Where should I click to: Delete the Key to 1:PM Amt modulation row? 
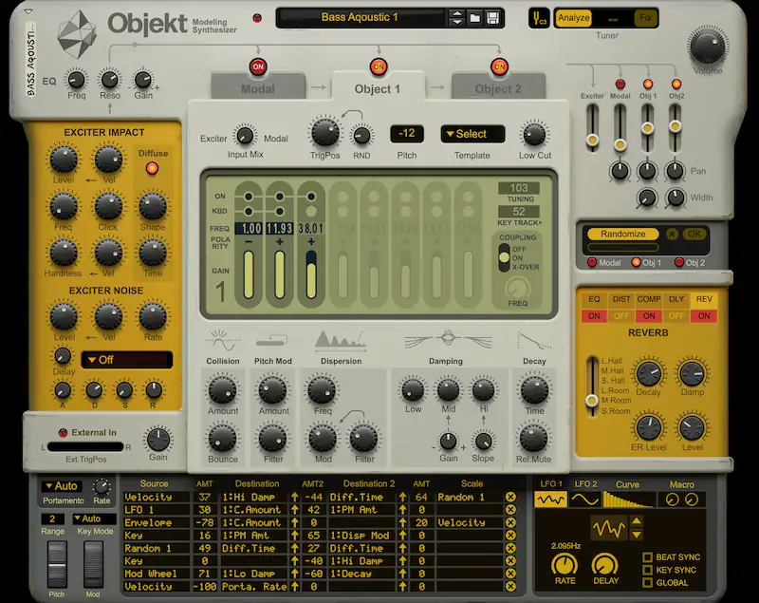510,536
